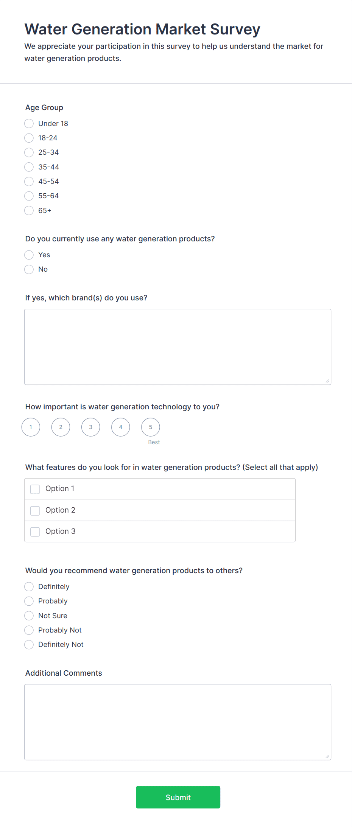Rate importance as 3
352x827 pixels.
point(91,427)
